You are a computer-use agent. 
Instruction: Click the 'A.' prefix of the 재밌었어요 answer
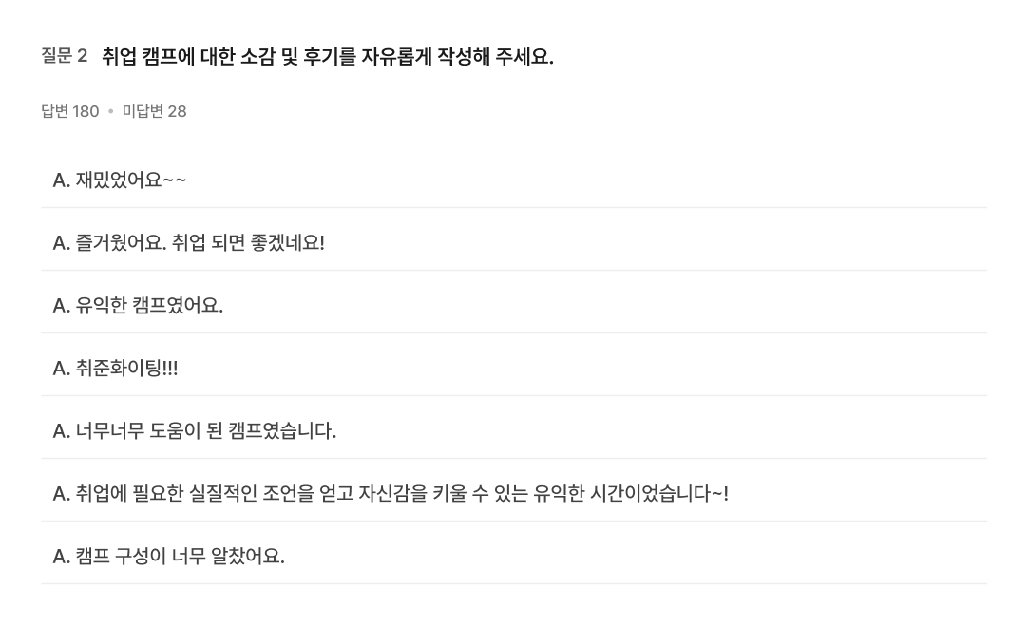[x=62, y=180]
